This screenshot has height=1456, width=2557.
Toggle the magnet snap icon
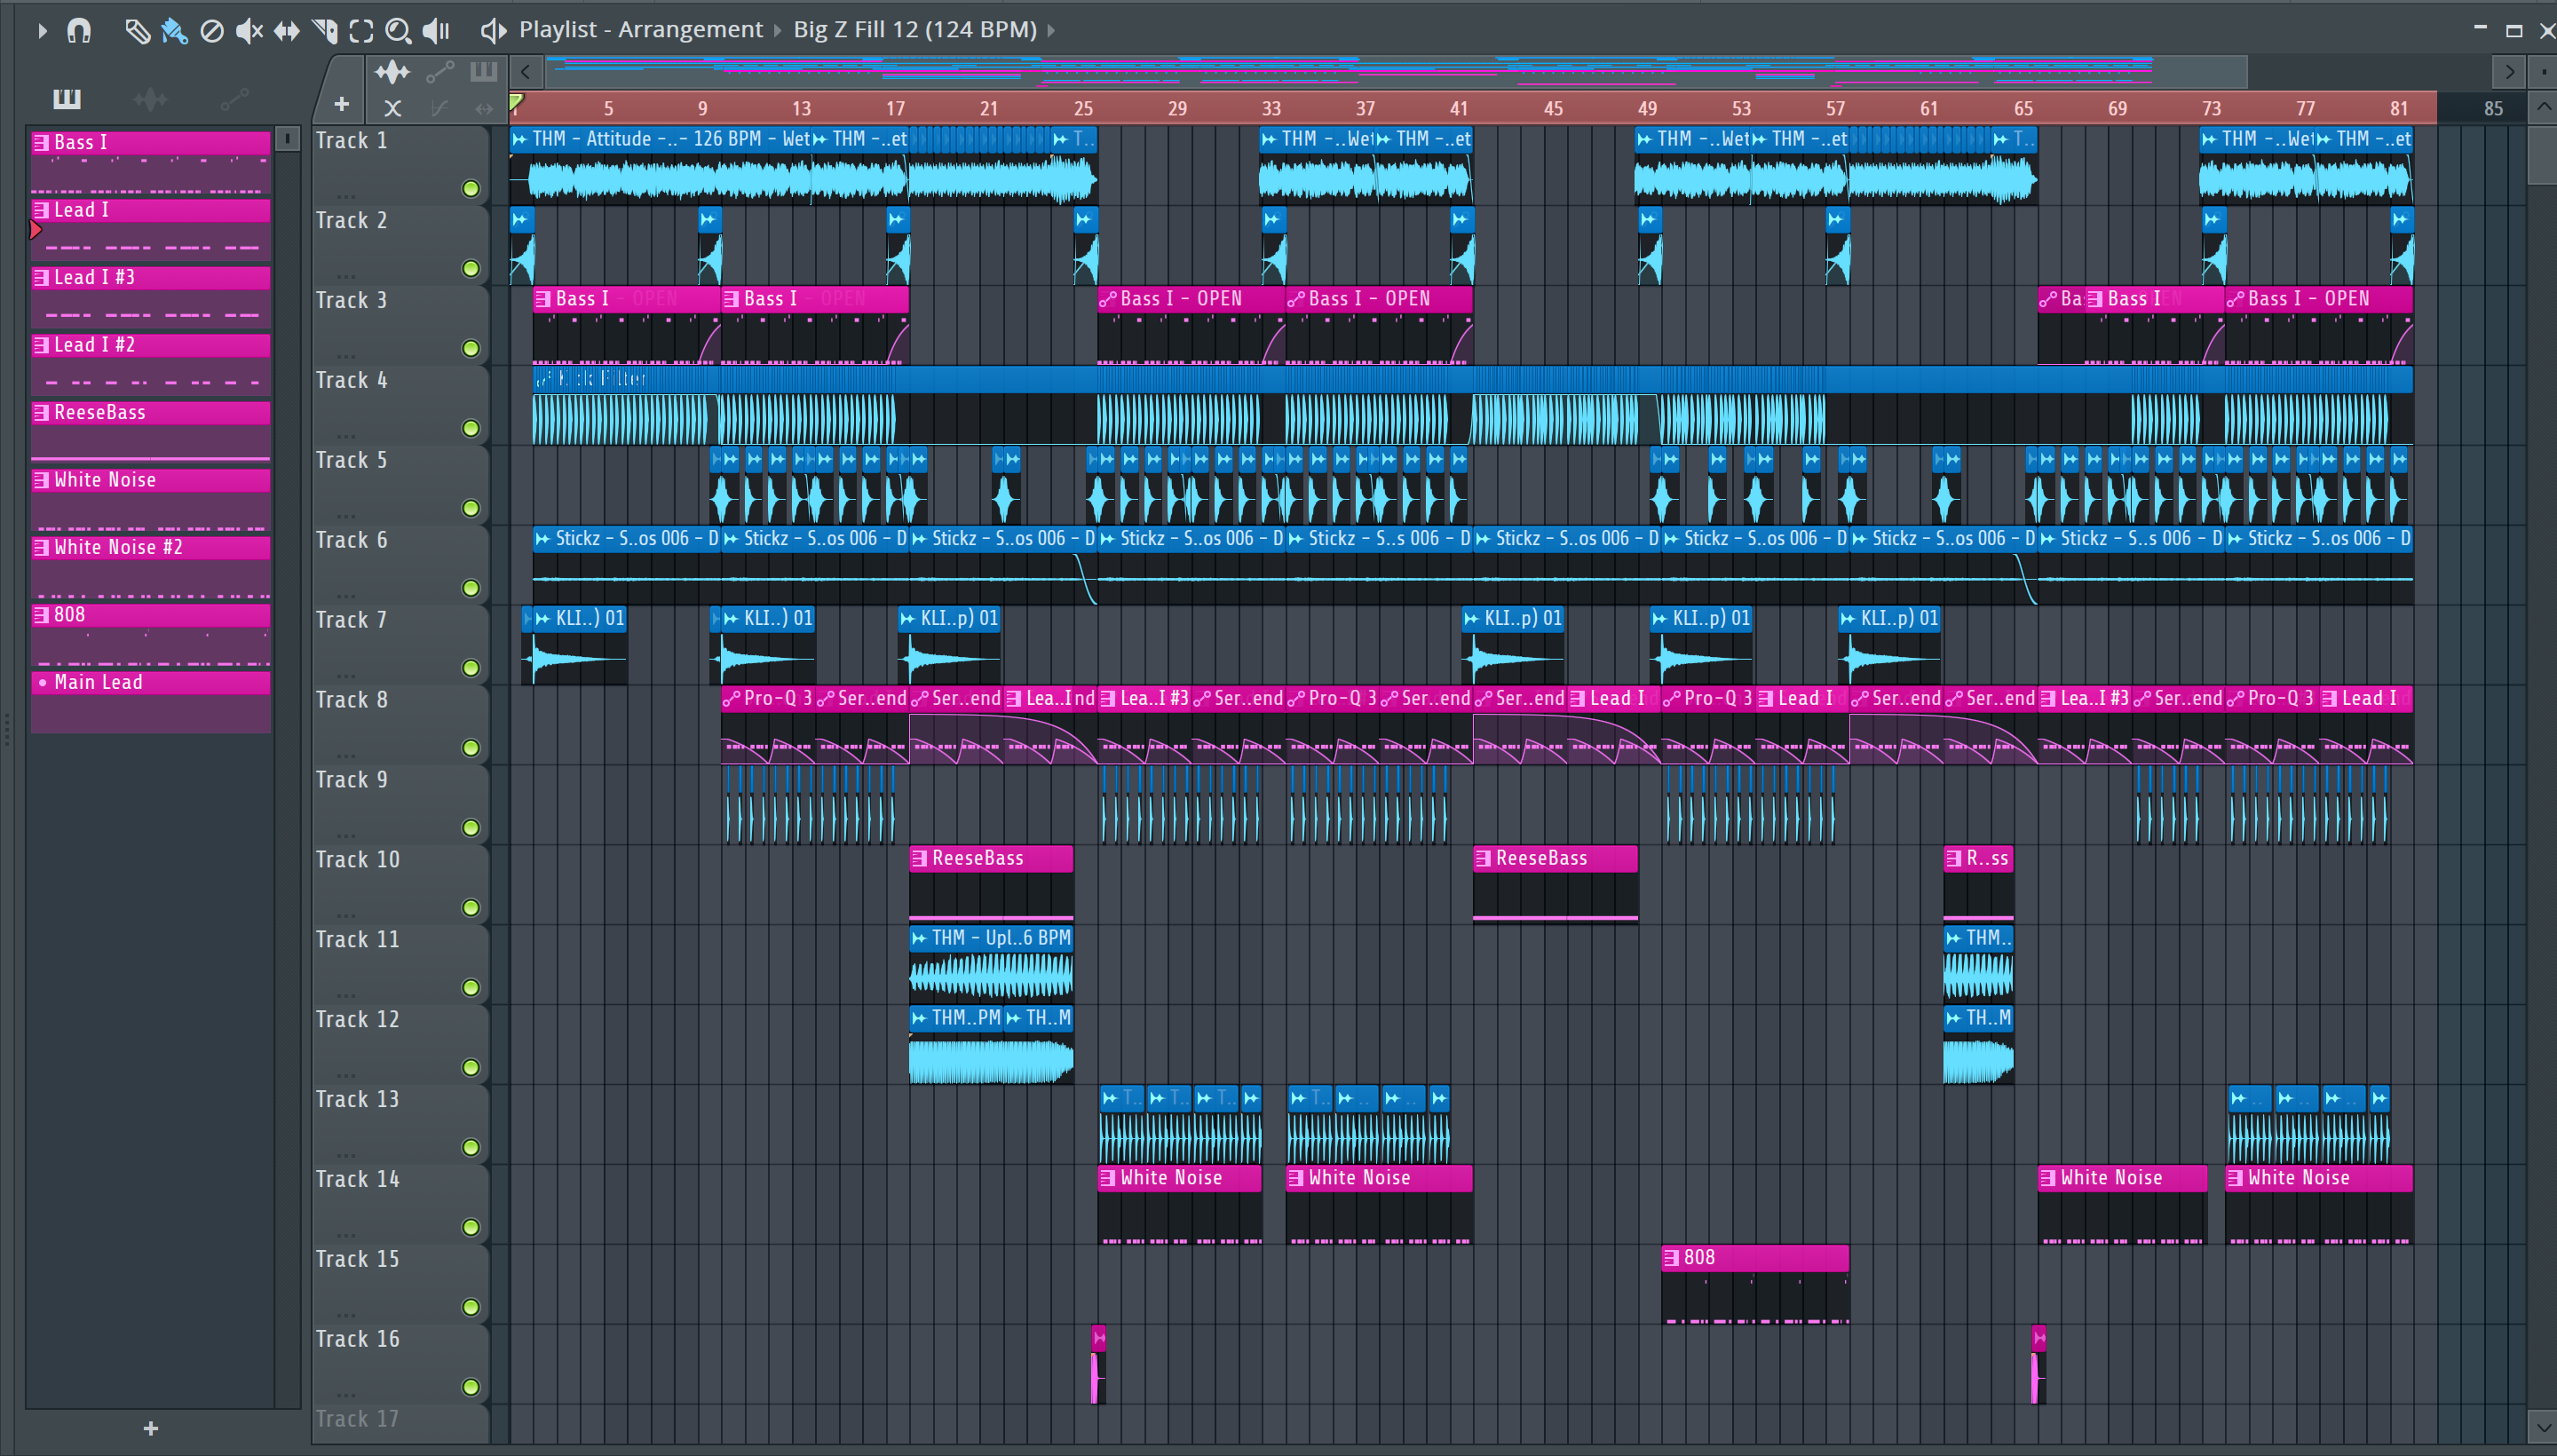pos(79,30)
